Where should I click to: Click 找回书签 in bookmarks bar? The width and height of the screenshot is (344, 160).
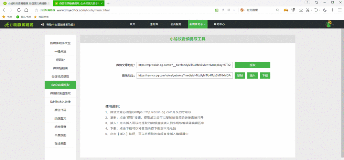pos(41,17)
